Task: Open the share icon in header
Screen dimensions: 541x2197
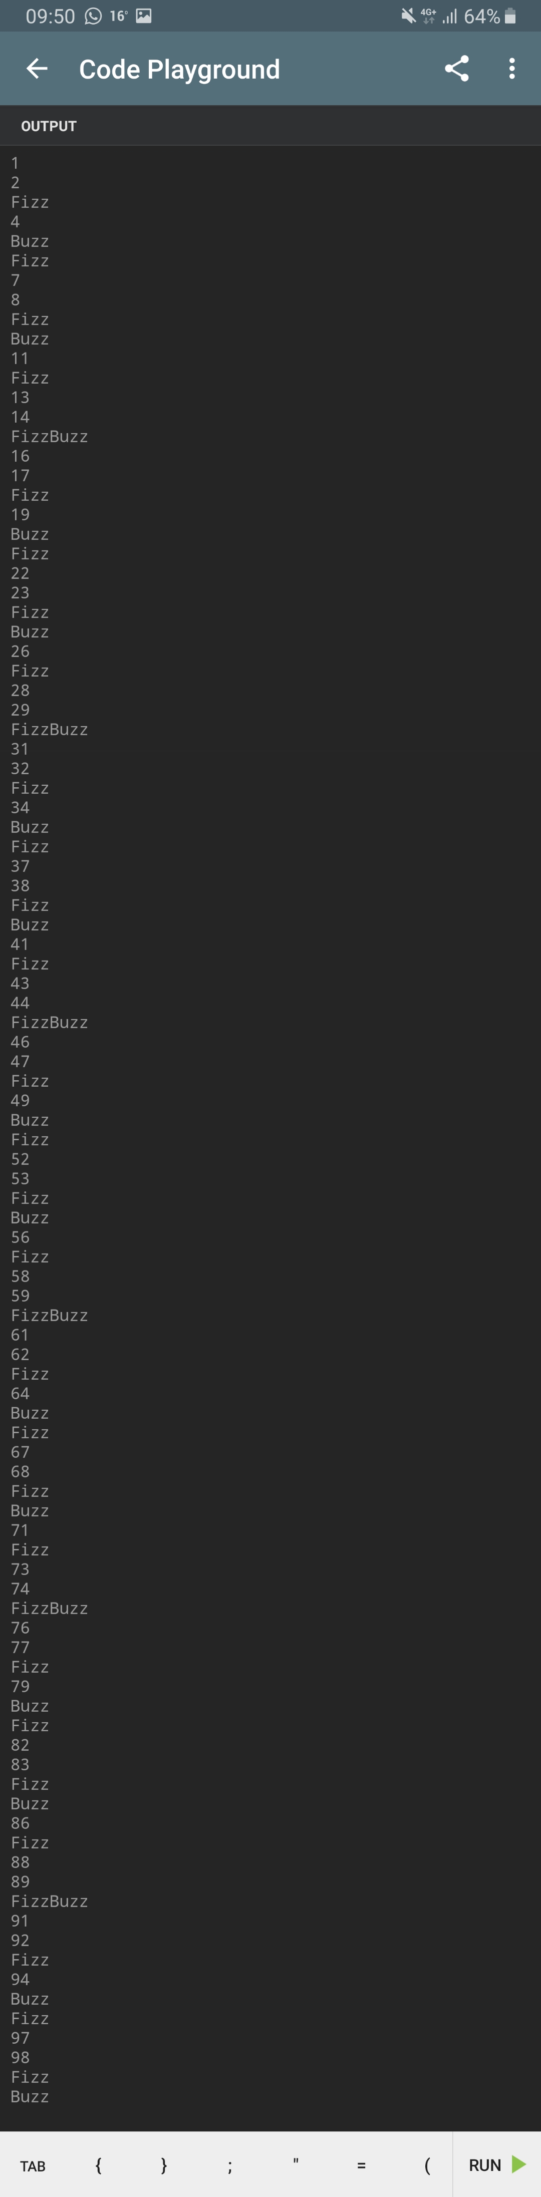Action: [x=456, y=69]
